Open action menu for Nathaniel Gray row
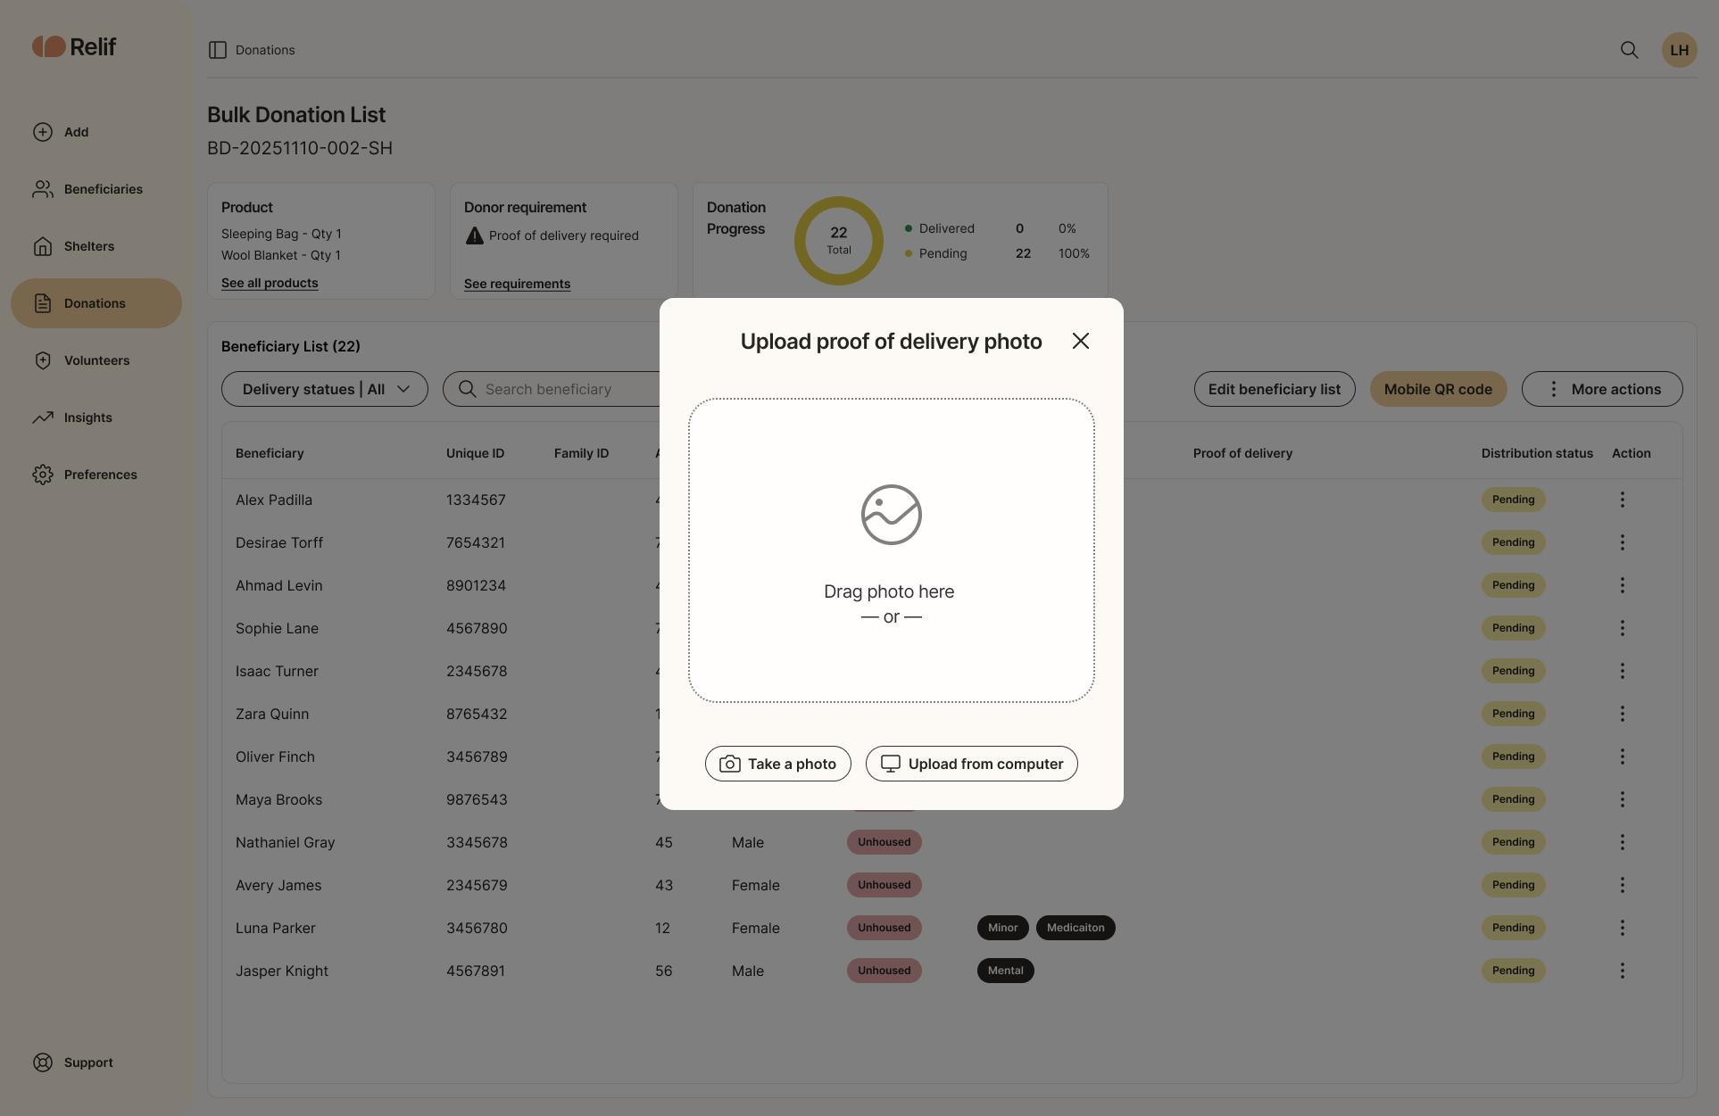 [1622, 842]
